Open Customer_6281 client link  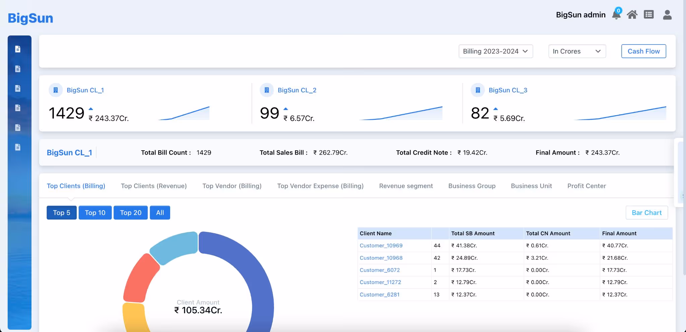click(380, 295)
